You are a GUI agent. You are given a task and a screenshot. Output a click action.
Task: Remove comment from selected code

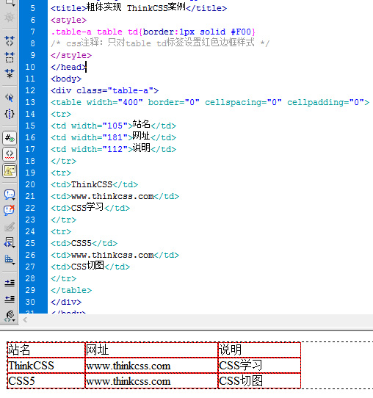10,211
